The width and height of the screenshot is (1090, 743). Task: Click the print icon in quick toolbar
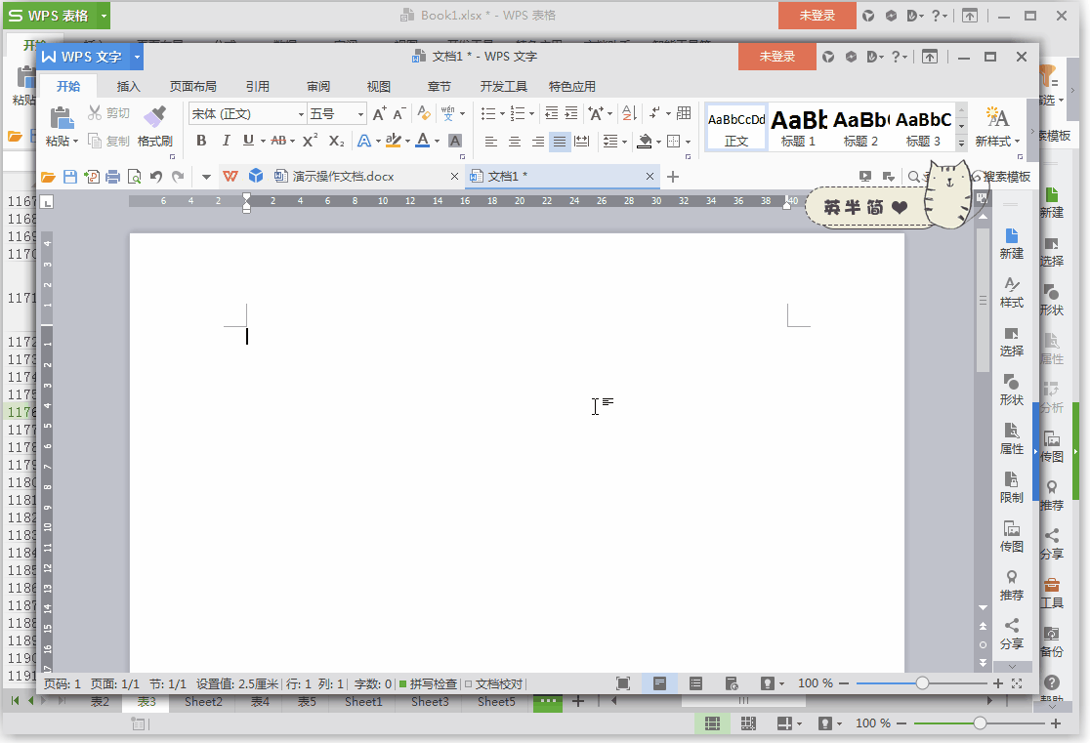point(113,177)
